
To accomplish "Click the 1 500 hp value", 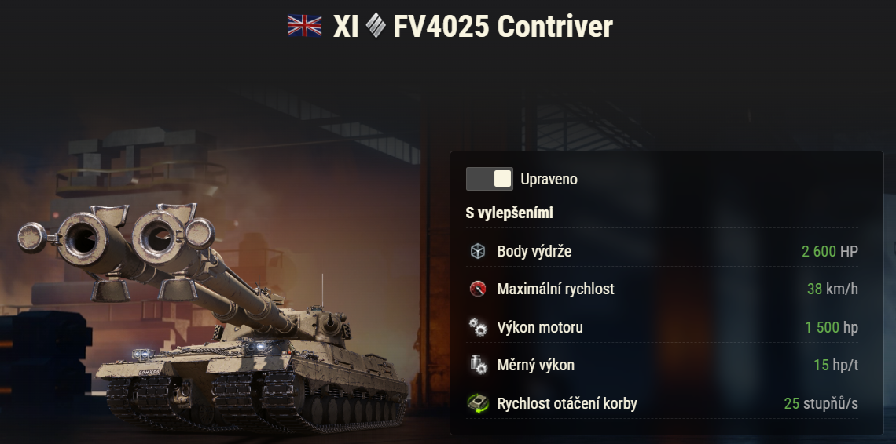I will [832, 327].
